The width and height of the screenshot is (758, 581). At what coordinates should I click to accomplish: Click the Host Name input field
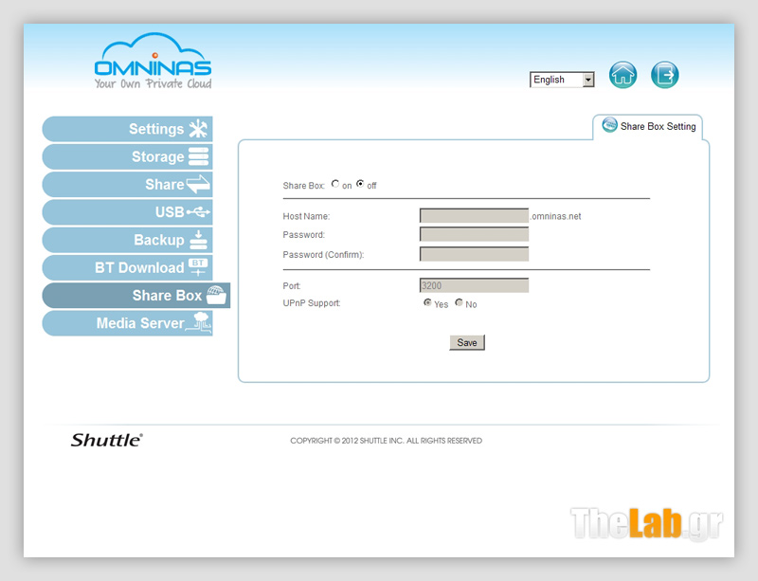(x=474, y=216)
